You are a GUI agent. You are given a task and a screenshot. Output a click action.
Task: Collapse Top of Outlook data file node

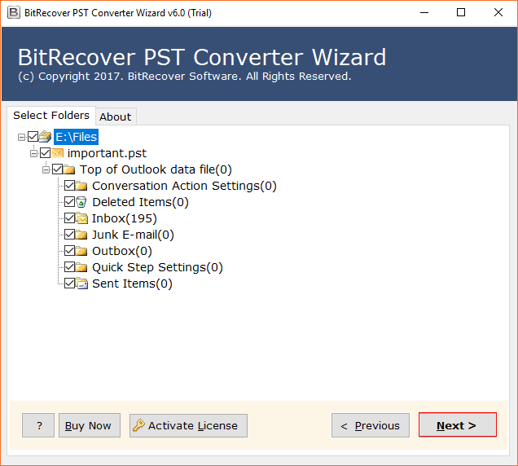[46, 169]
